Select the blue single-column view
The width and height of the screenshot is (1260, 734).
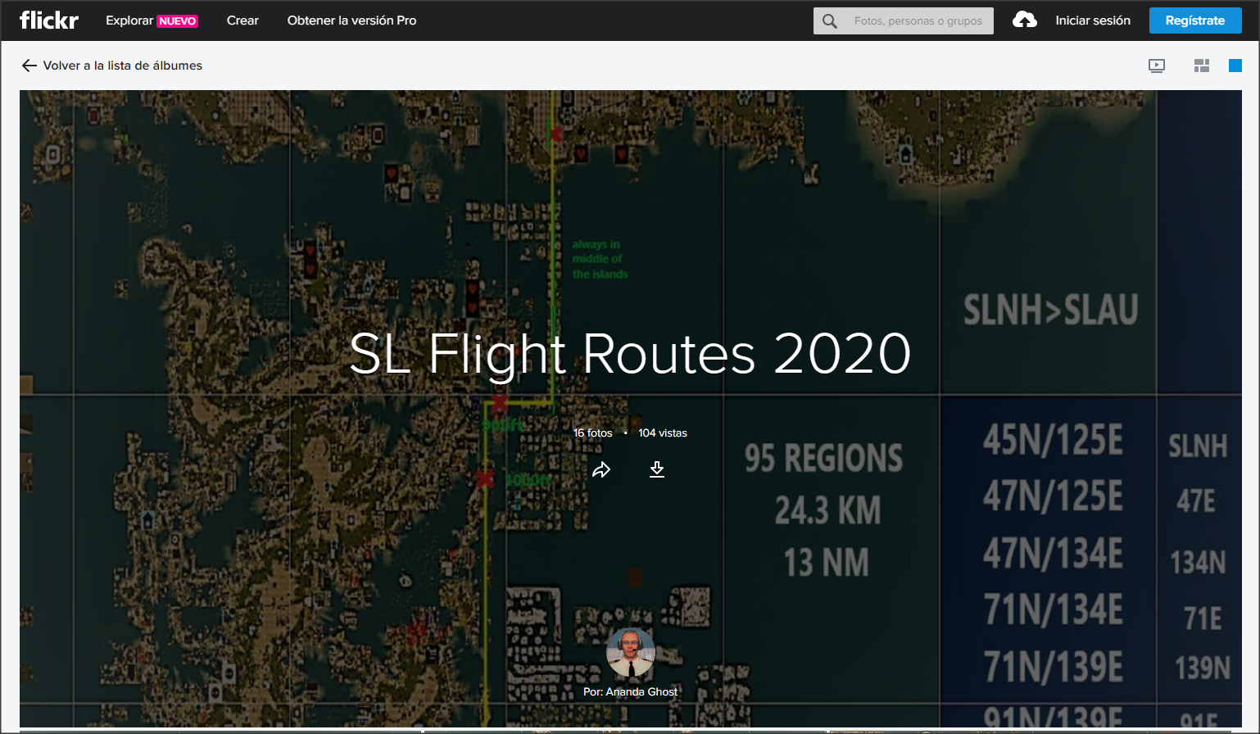(x=1235, y=66)
